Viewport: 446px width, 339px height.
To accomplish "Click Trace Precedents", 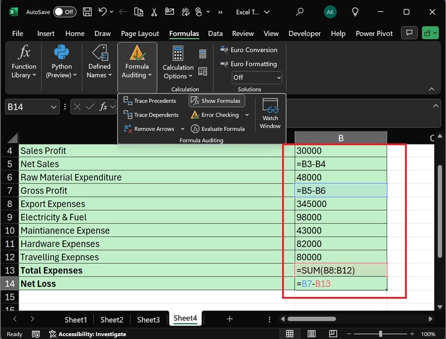I will click(150, 100).
